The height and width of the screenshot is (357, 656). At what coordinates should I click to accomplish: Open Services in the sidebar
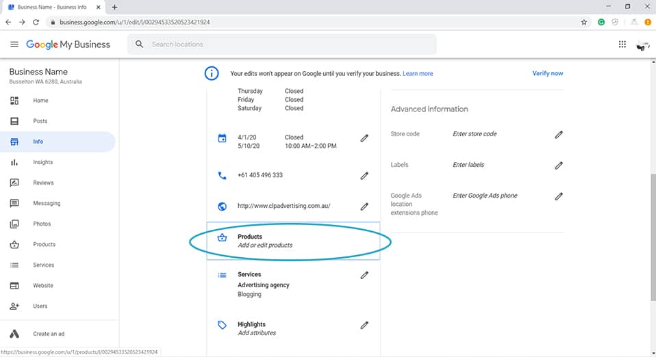(58, 265)
